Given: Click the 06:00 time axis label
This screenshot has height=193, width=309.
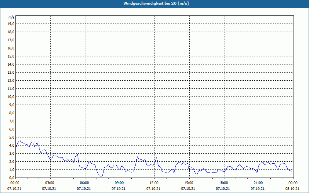Looking at the screenshot, I should tap(85, 183).
